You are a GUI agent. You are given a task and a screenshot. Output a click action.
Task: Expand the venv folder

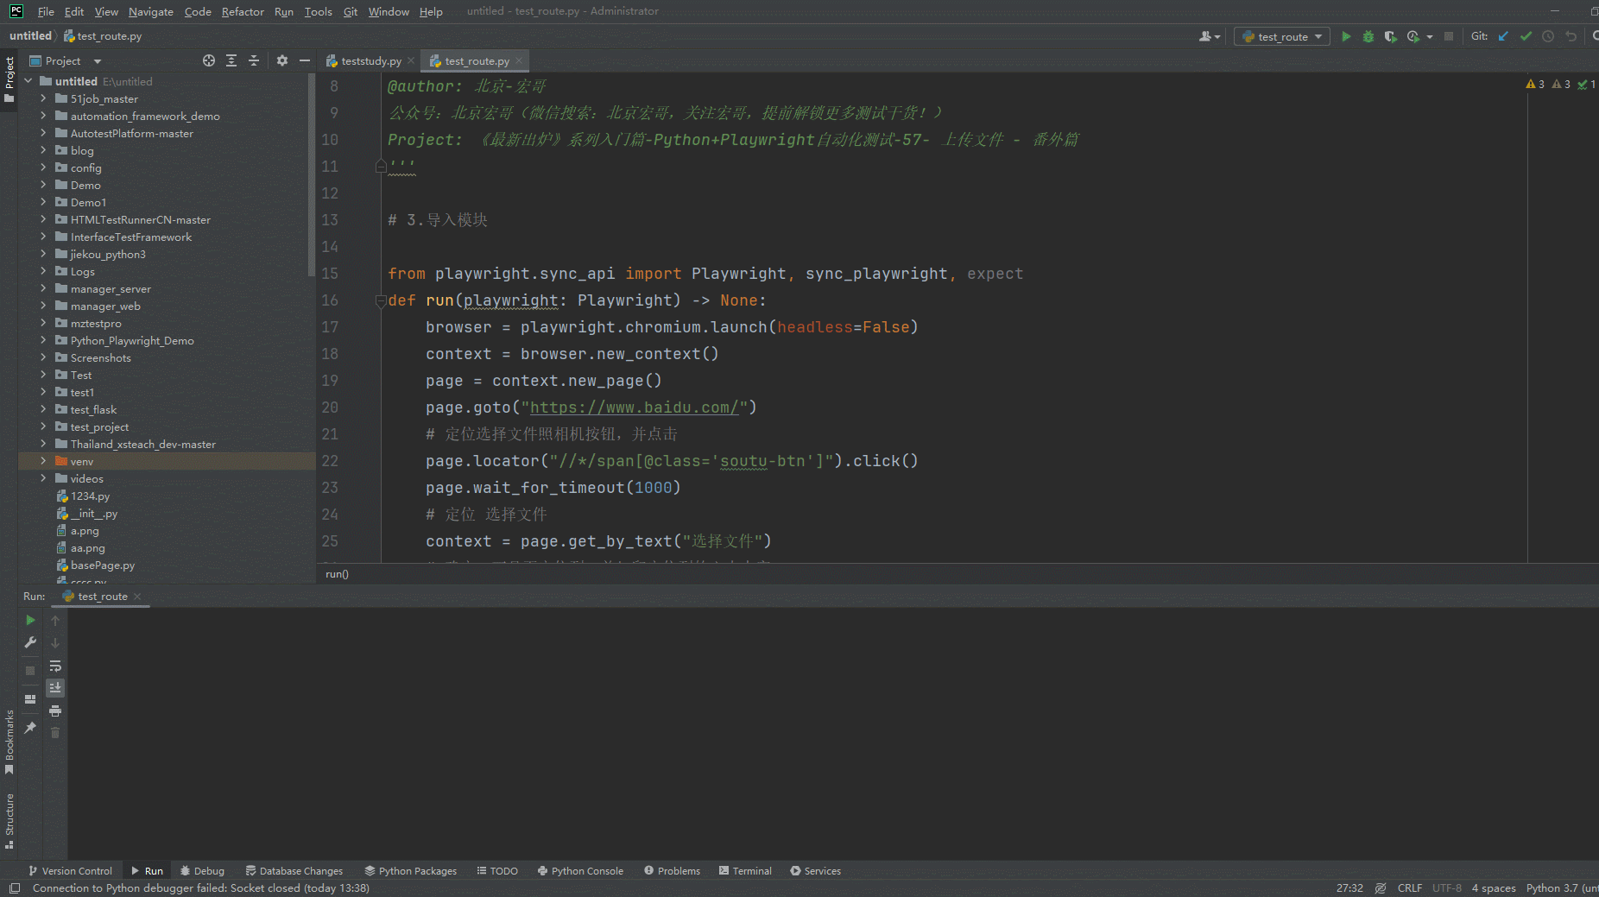pos(43,461)
